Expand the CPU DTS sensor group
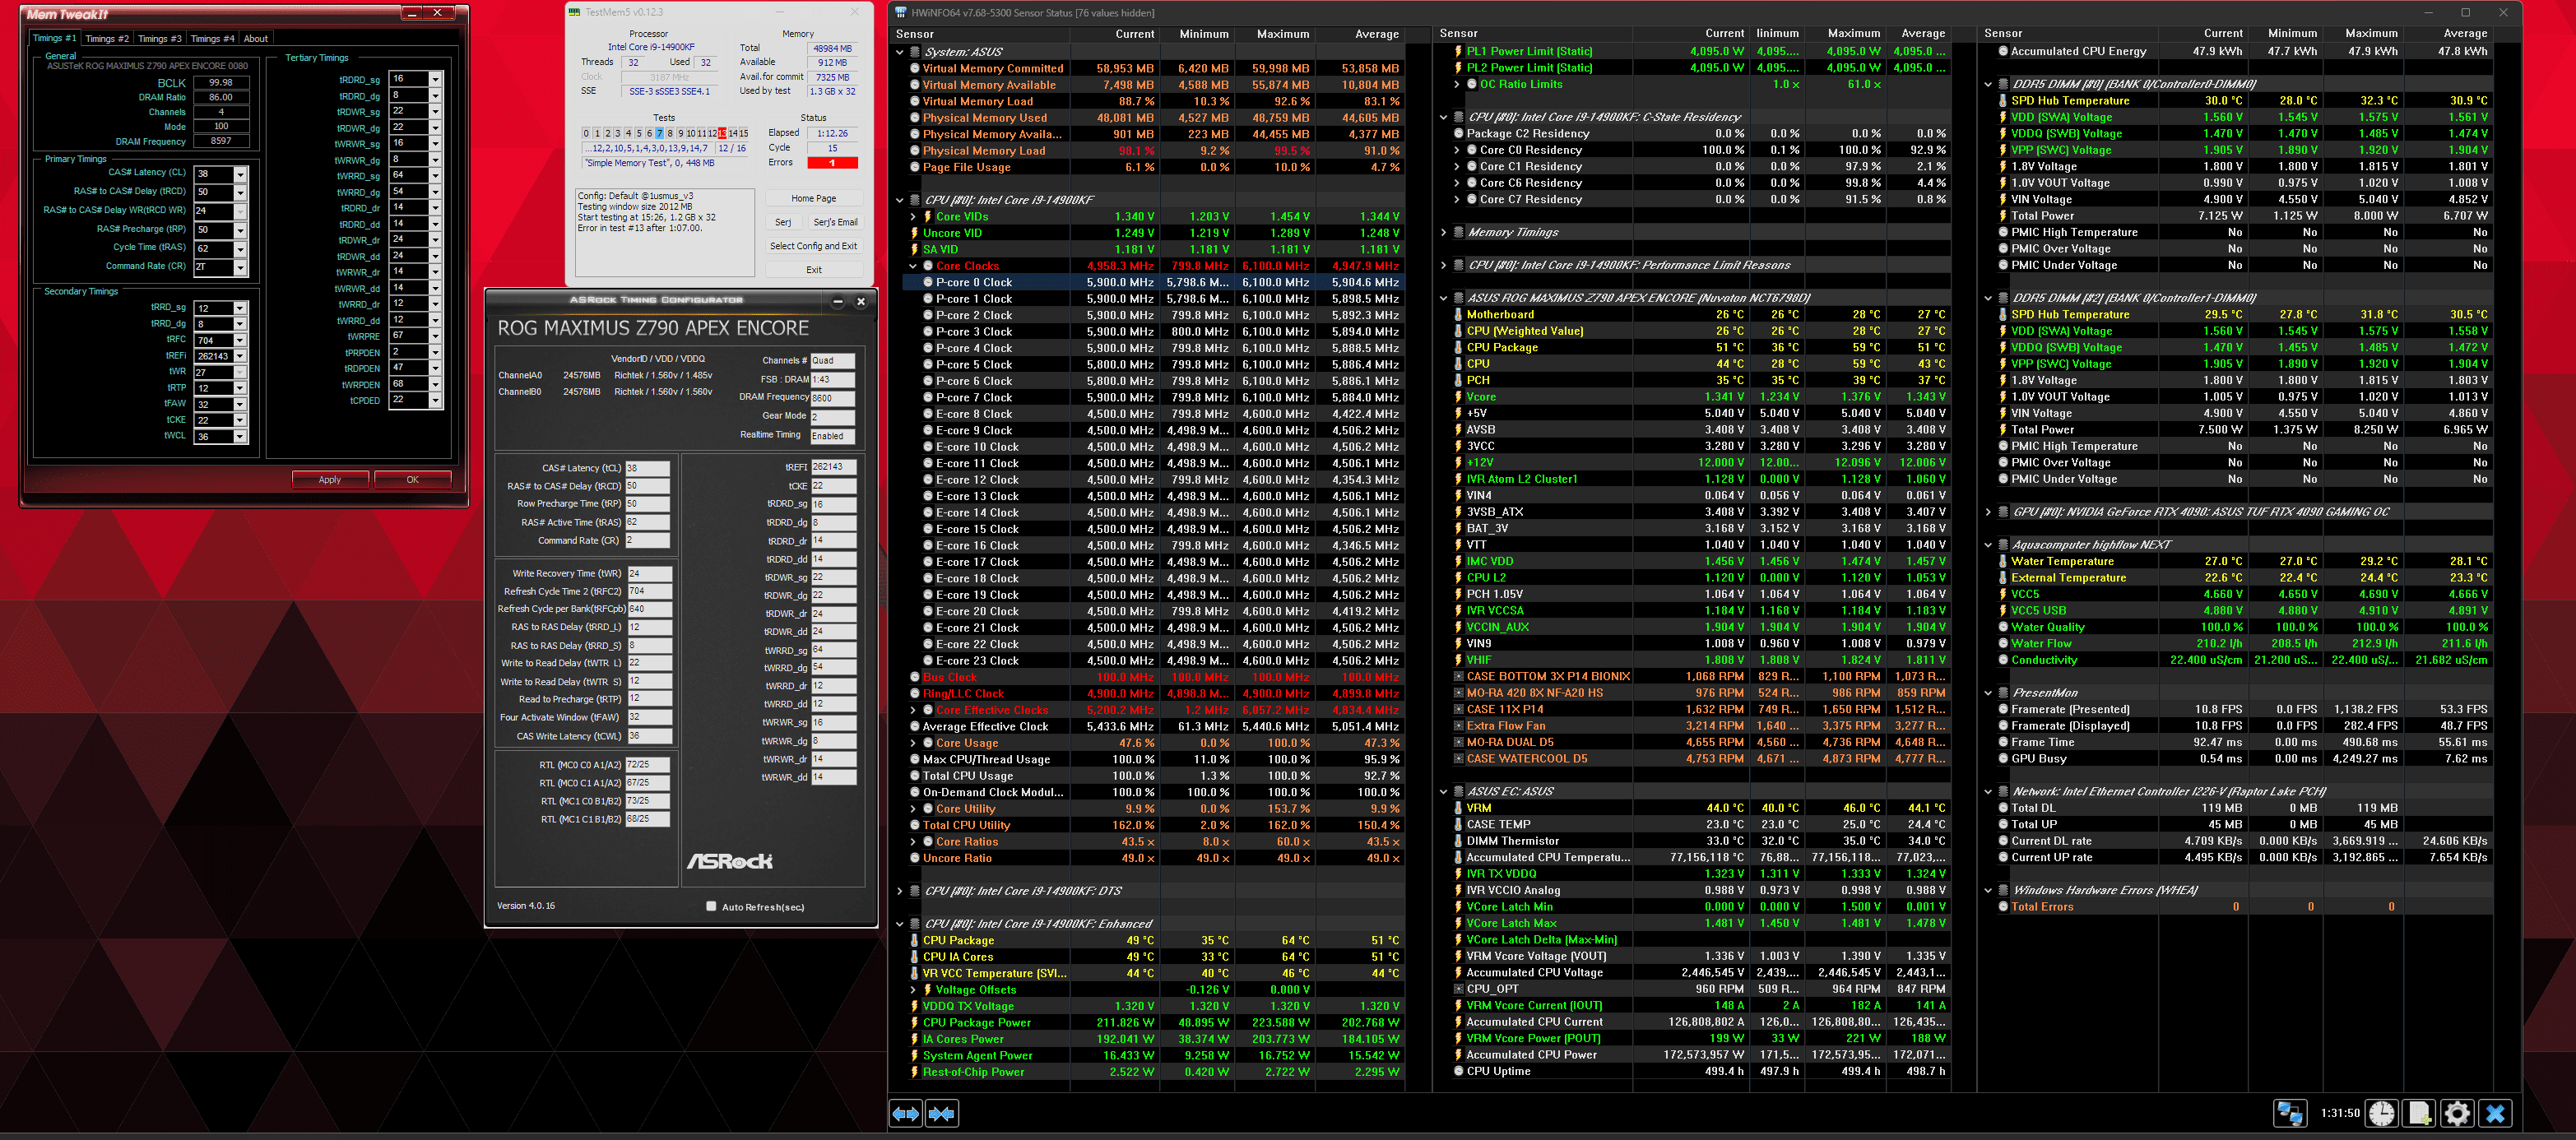Image resolution: width=2576 pixels, height=1140 pixels. coord(900,890)
